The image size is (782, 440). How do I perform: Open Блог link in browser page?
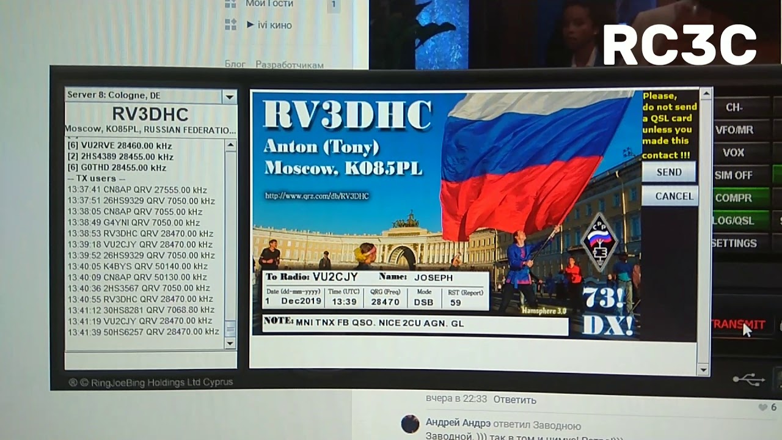point(235,64)
